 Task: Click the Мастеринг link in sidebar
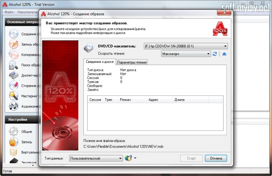coord(29,96)
